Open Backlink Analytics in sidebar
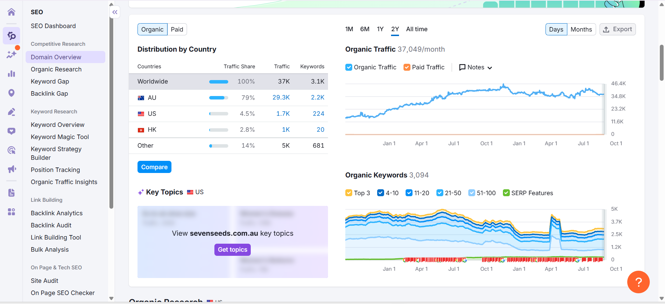 (x=57, y=213)
